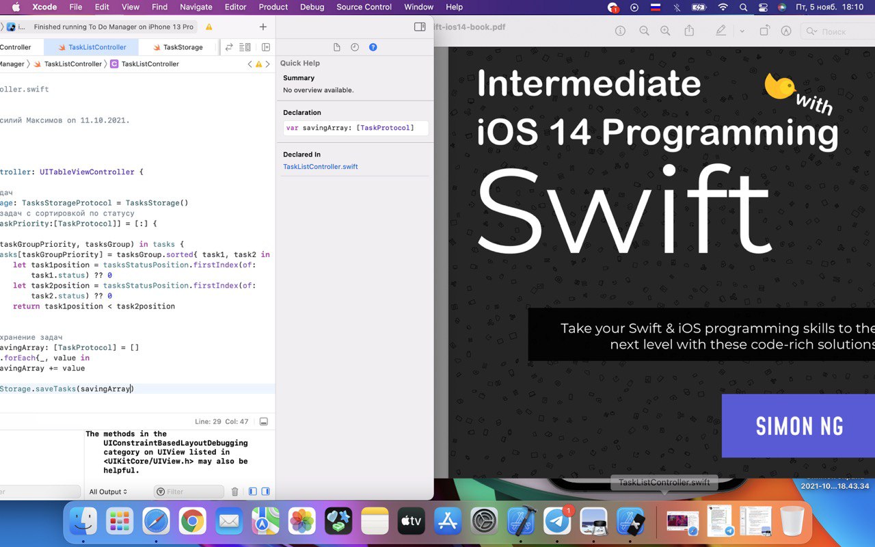Image resolution: width=875 pixels, height=547 pixels.
Task: Open the Xcode menu
Action: point(44,7)
